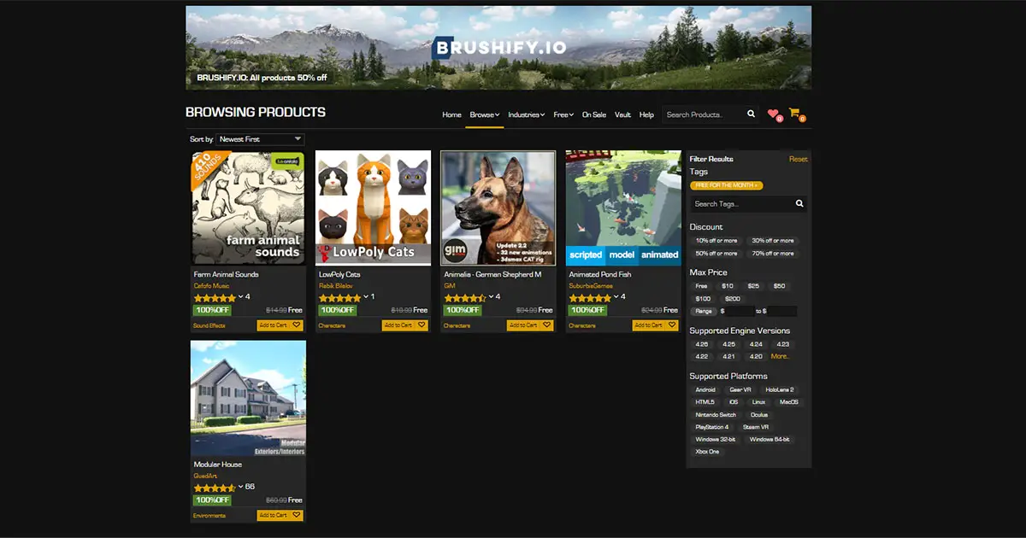Show More engine versions
1026x538 pixels.
(x=780, y=356)
